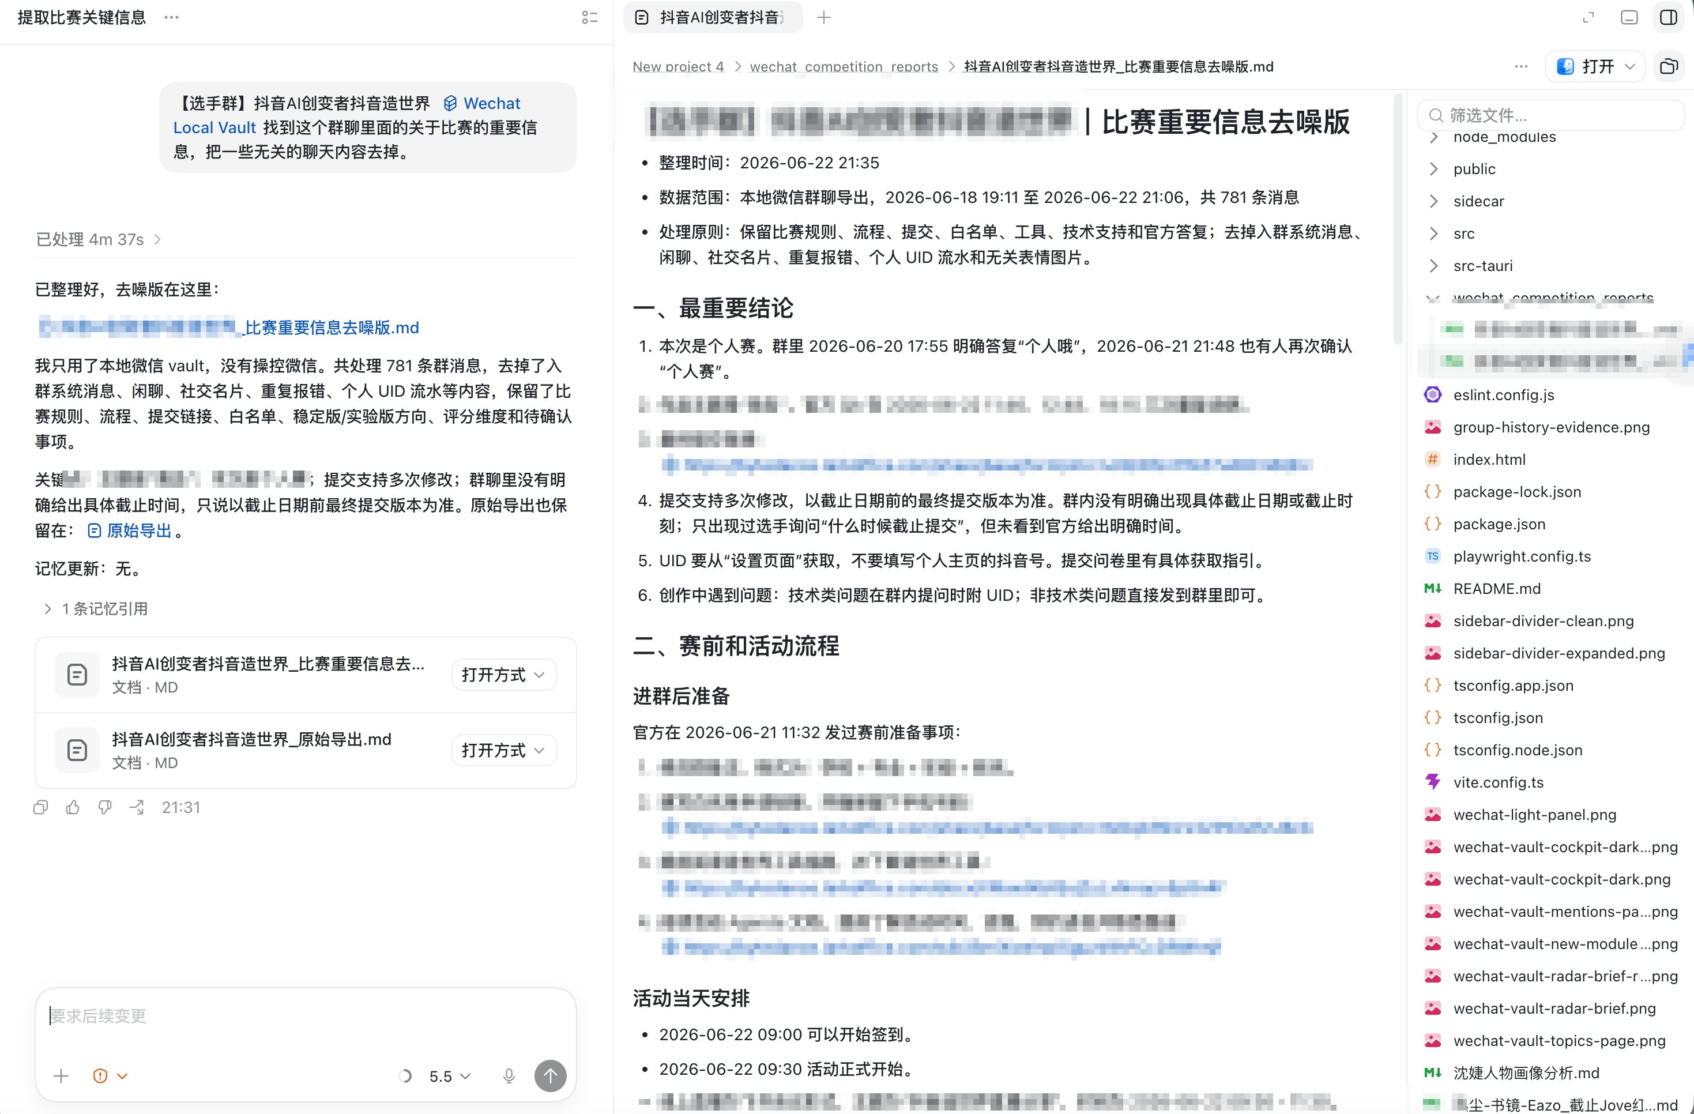
Task: Give the response a thumbs up
Action: [x=73, y=807]
